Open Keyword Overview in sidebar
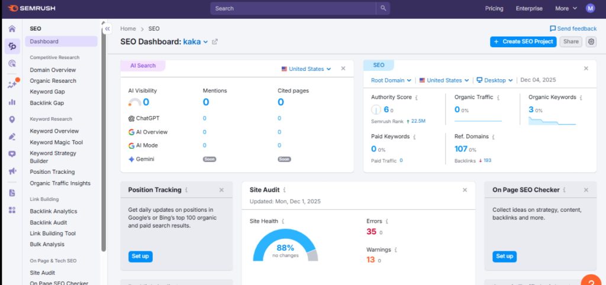This screenshot has height=285, width=606. click(x=54, y=131)
